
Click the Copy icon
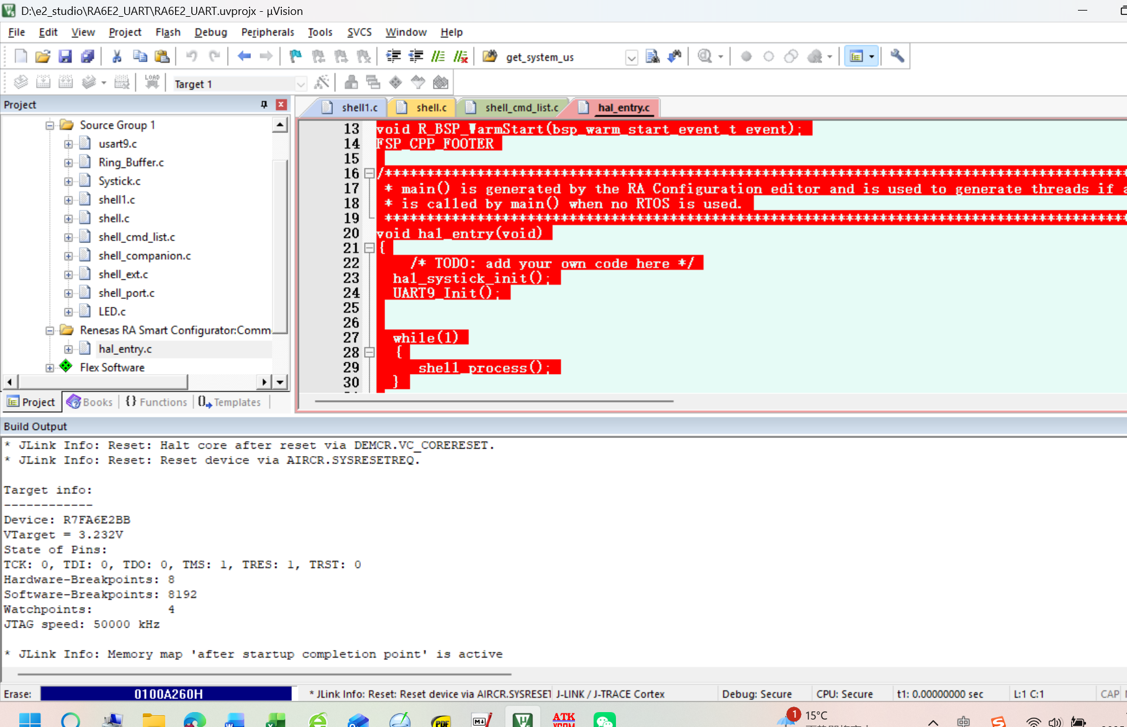click(140, 57)
